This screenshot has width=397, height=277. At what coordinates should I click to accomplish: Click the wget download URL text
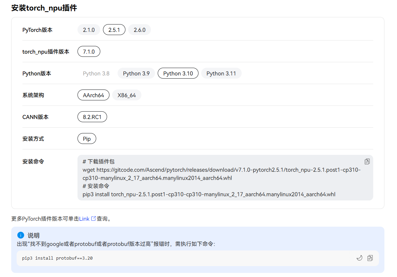point(221,170)
